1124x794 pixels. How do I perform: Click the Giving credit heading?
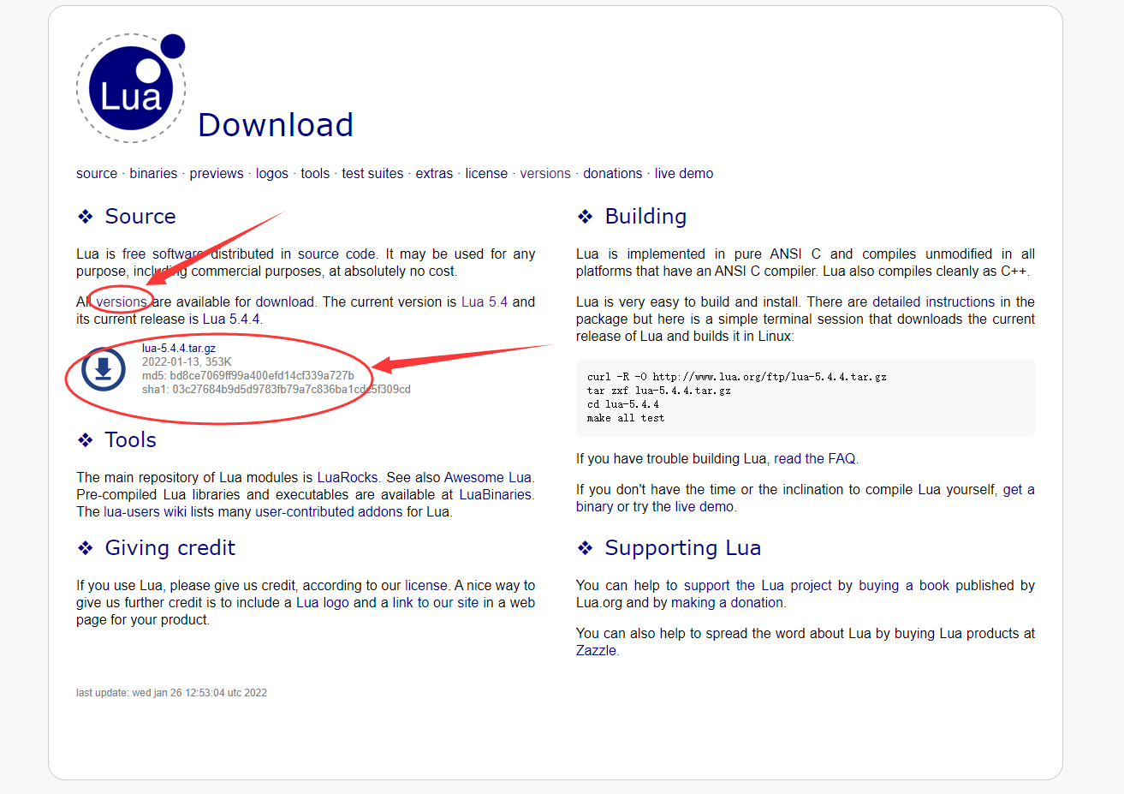coord(169,548)
